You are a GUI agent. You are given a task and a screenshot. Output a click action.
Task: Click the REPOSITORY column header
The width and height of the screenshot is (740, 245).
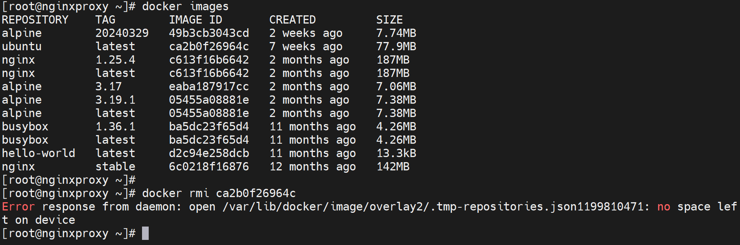point(35,20)
